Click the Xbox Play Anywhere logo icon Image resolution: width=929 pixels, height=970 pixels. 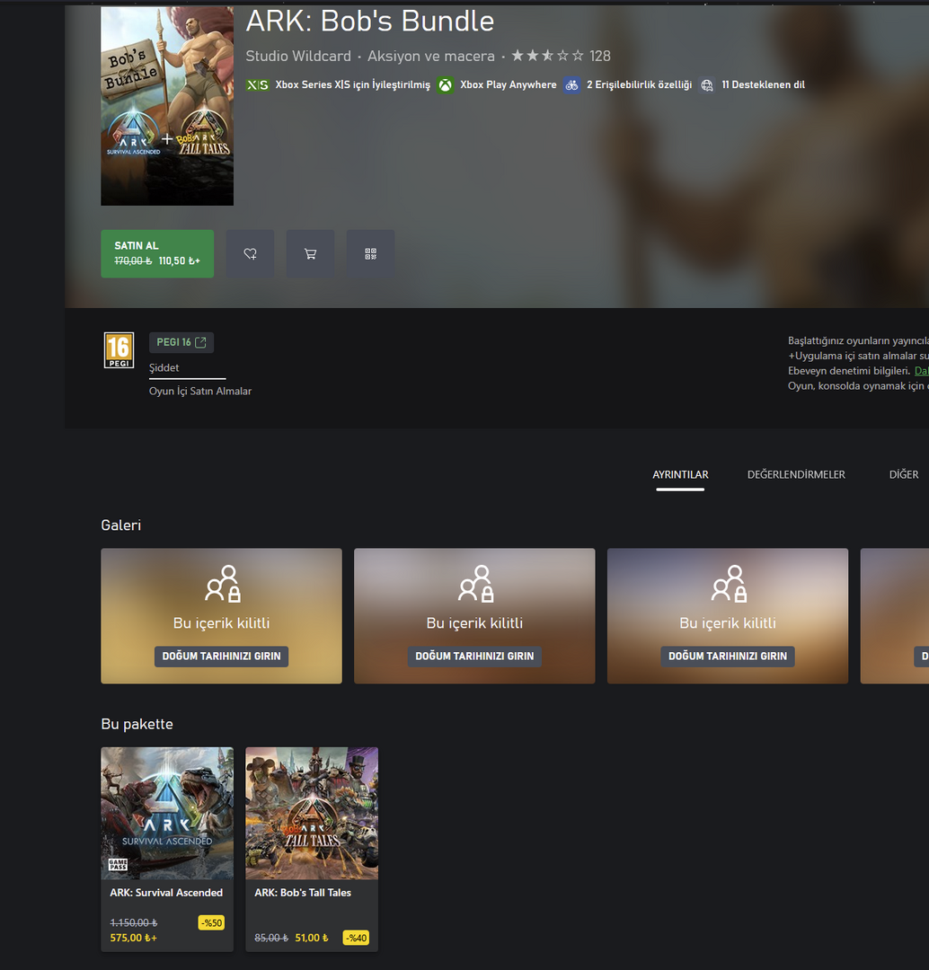point(445,84)
